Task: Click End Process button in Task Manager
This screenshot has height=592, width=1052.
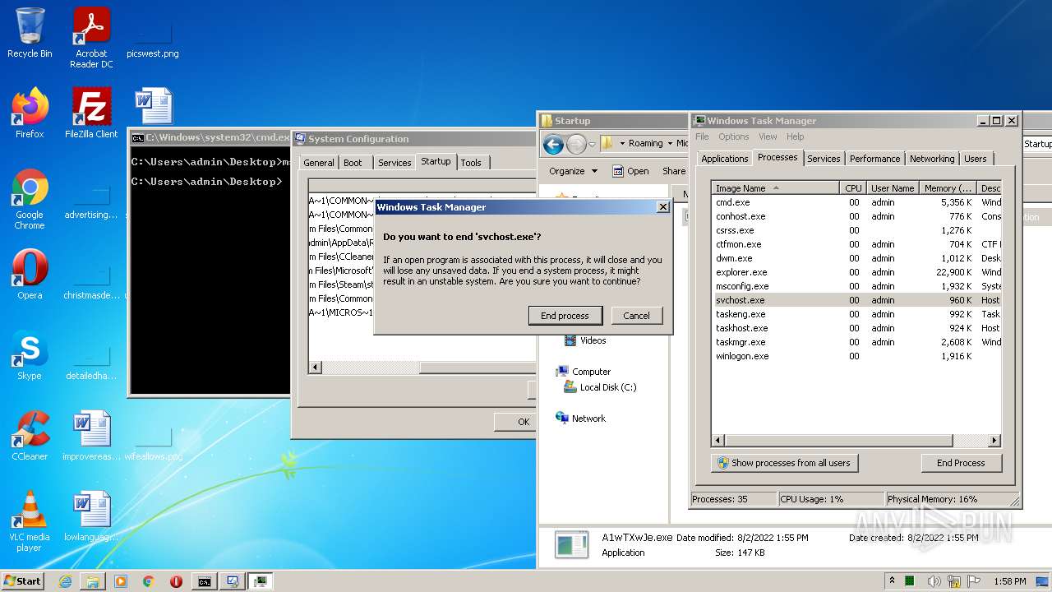Action: (x=961, y=463)
